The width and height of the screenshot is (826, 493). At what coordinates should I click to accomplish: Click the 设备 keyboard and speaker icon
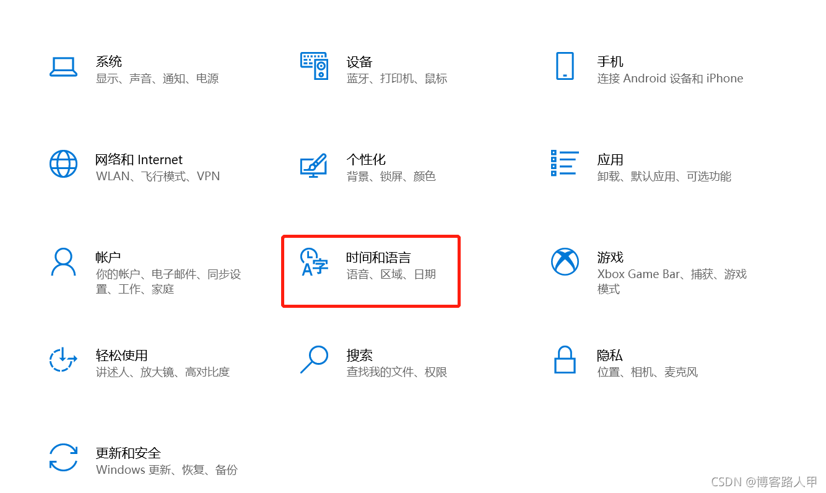314,66
